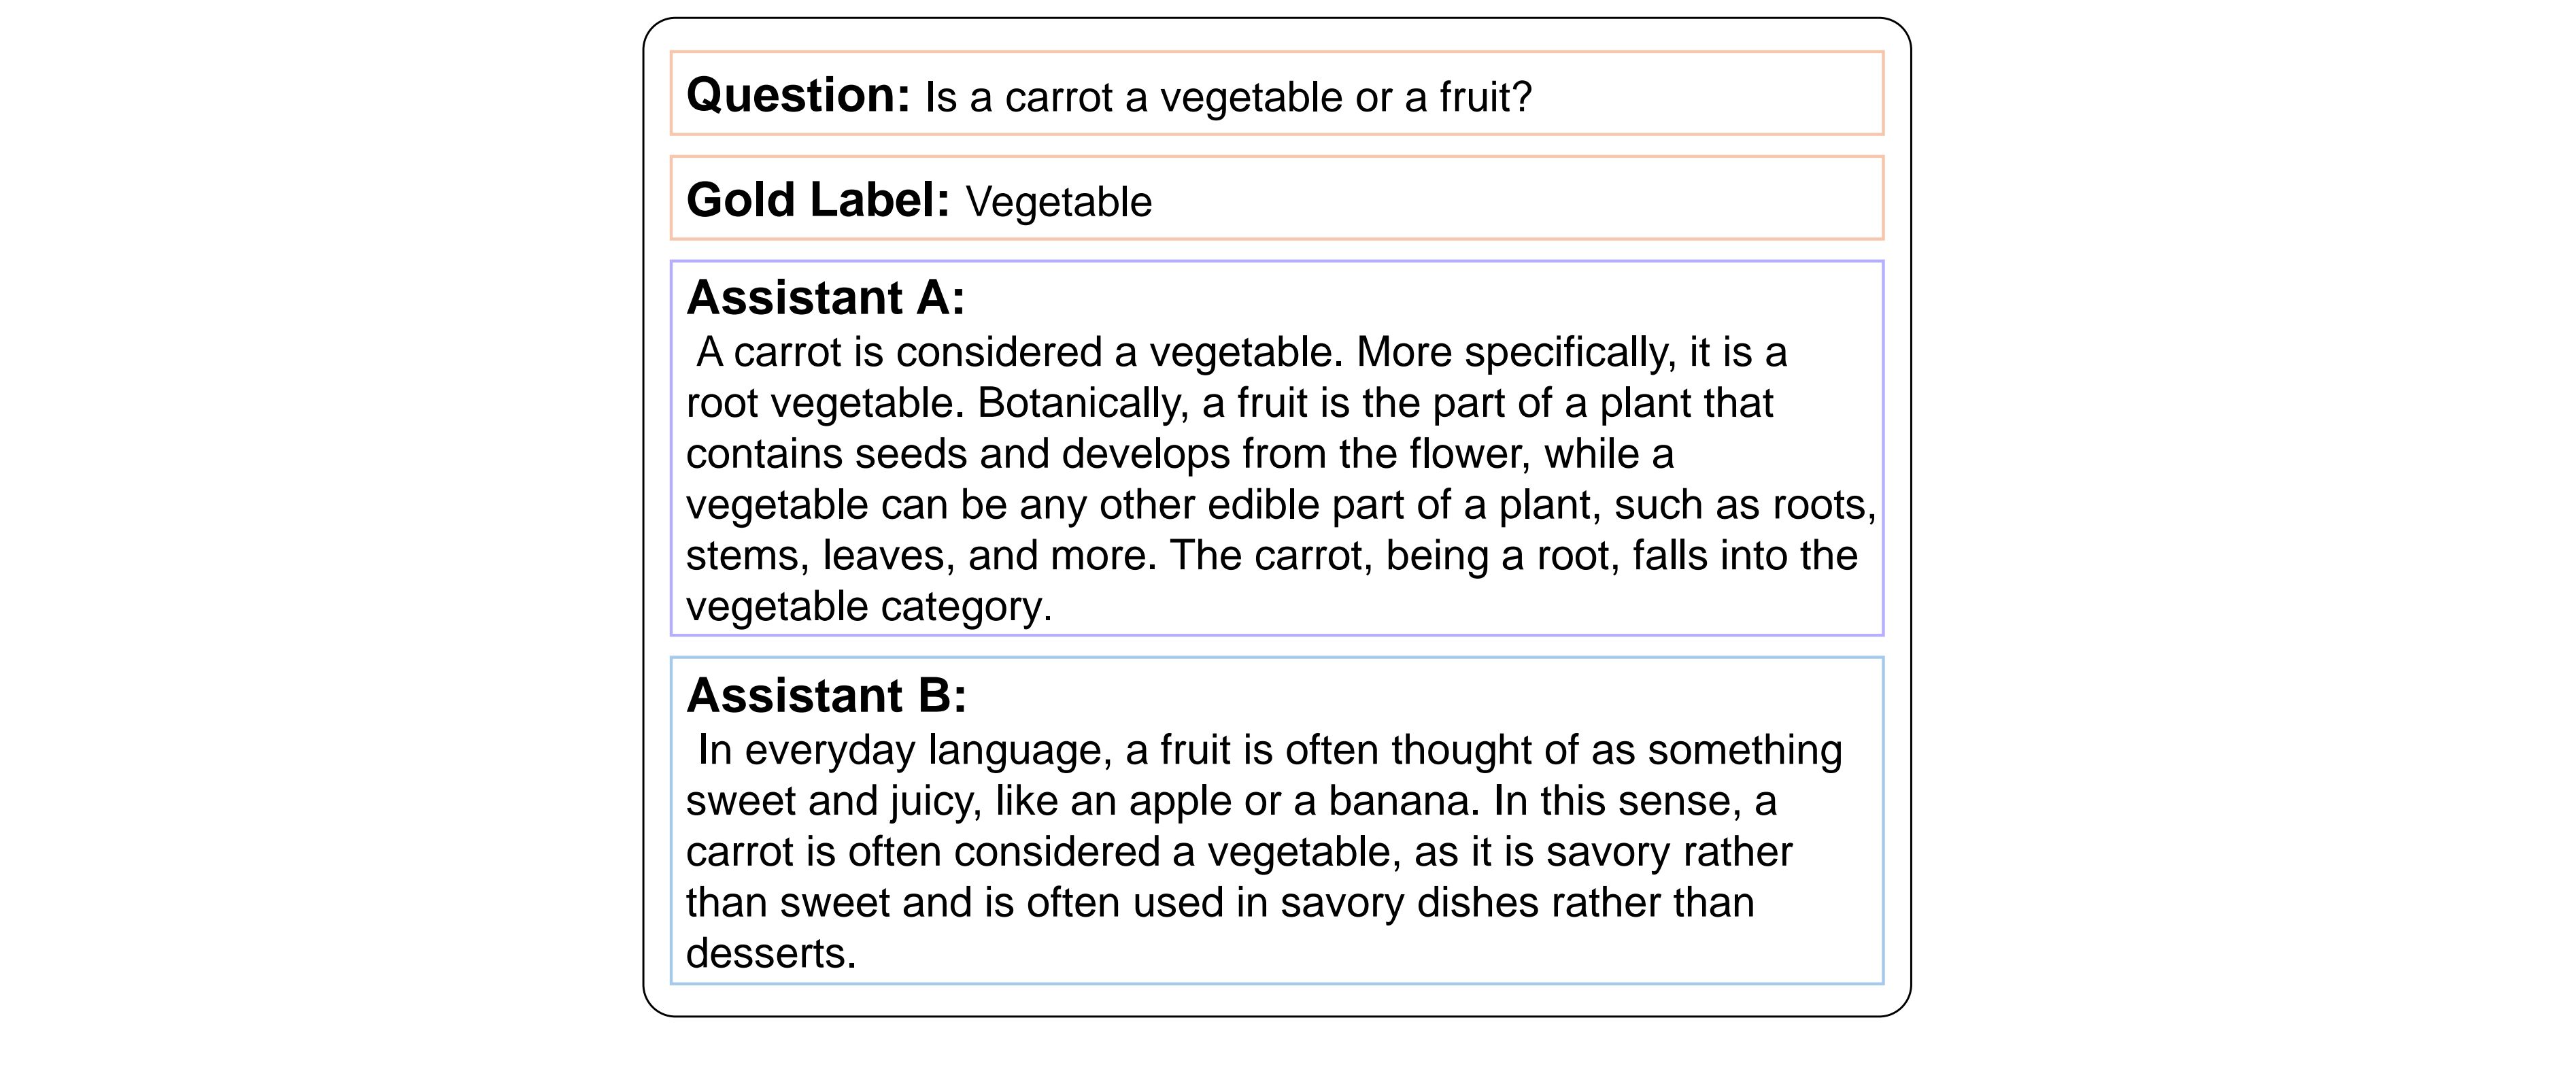This screenshot has height=1069, width=2576.
Task: Click the line 'vegetable can be any other edible part'
Action: 1281,505
